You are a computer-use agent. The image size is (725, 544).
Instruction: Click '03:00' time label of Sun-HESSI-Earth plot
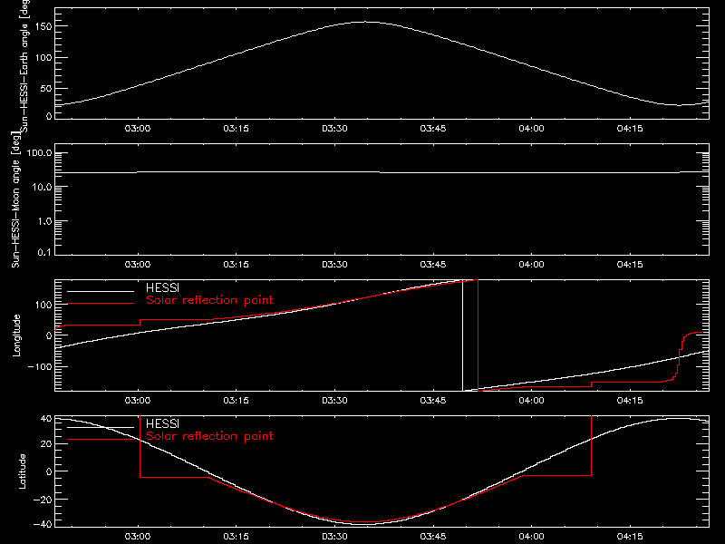click(x=138, y=129)
